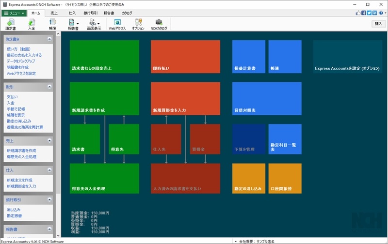The image size is (388, 244).
Task: Open 使い方（動画） link
Action: point(18,49)
